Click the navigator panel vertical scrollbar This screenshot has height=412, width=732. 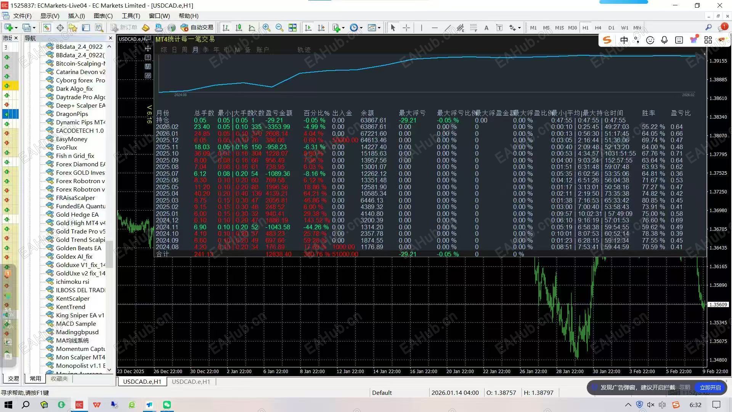[109, 254]
